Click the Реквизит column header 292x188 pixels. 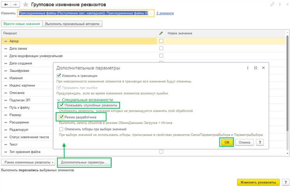coord(79,33)
